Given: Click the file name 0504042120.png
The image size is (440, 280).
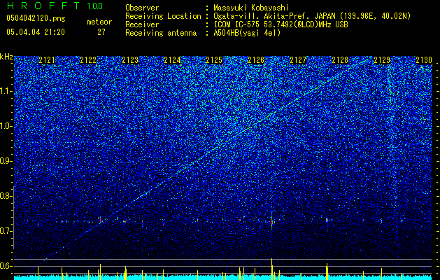Looking at the screenshot, I should point(36,19).
